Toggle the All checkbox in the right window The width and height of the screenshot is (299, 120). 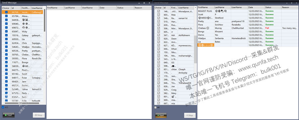coord(155,107)
